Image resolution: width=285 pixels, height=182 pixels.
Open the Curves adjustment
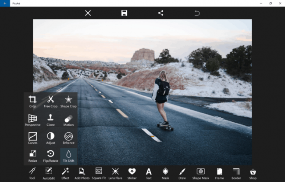(32, 138)
